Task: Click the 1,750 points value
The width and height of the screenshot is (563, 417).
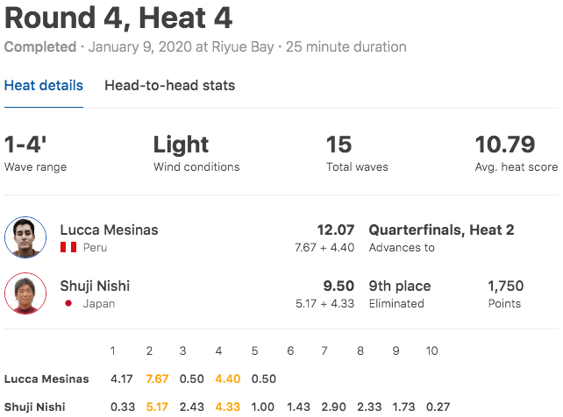Action: click(x=506, y=286)
